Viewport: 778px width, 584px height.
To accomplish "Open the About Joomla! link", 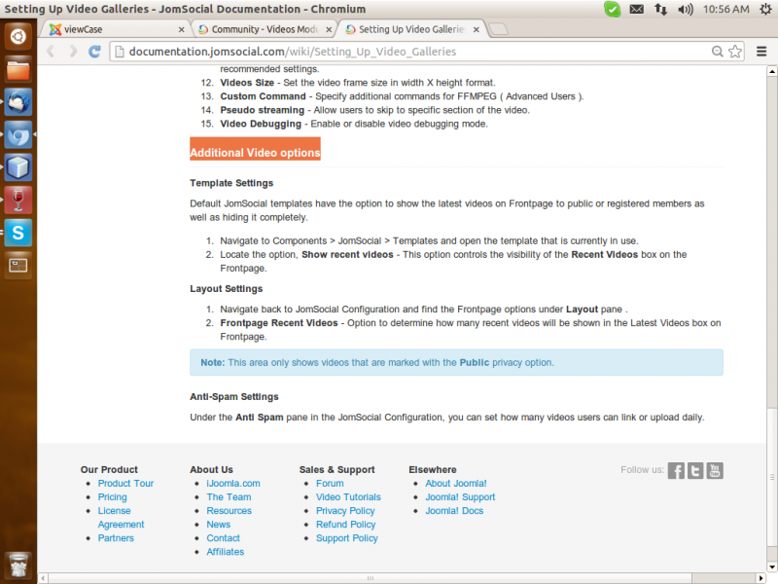I will 456,483.
